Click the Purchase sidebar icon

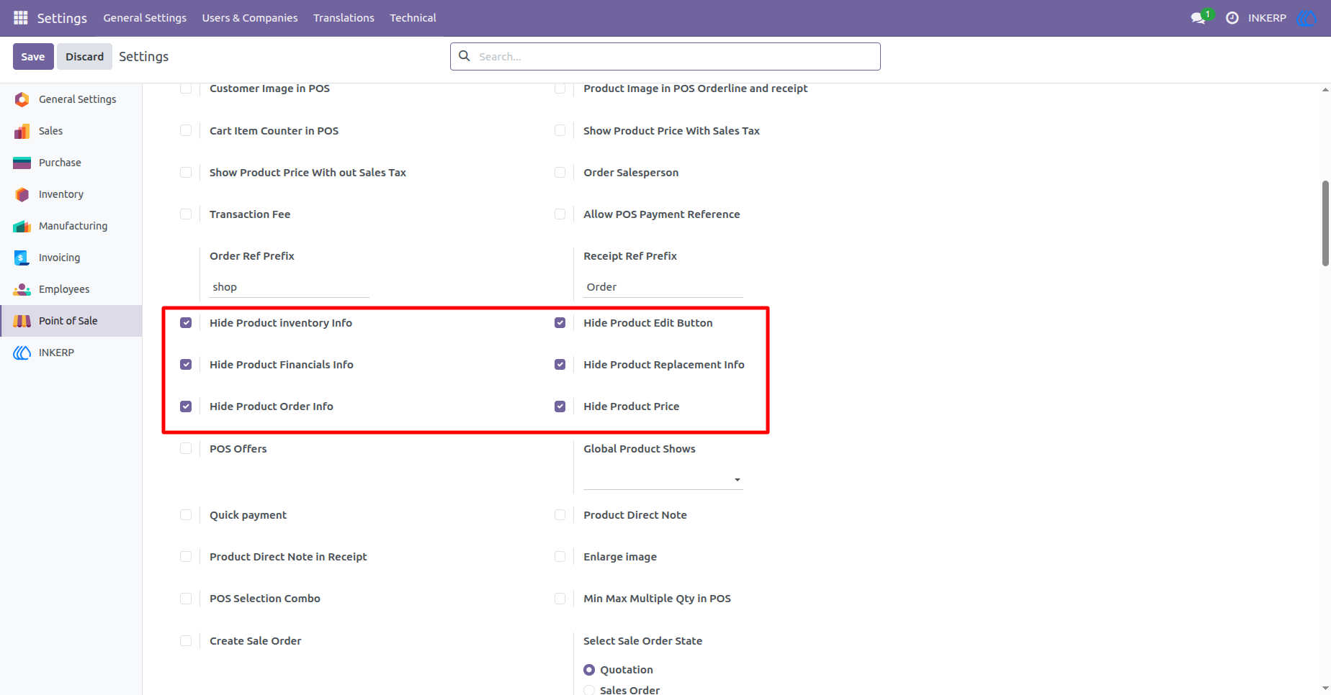click(x=22, y=163)
